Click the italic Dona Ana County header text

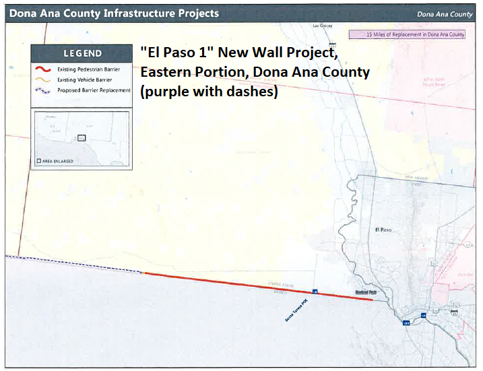[x=445, y=13]
